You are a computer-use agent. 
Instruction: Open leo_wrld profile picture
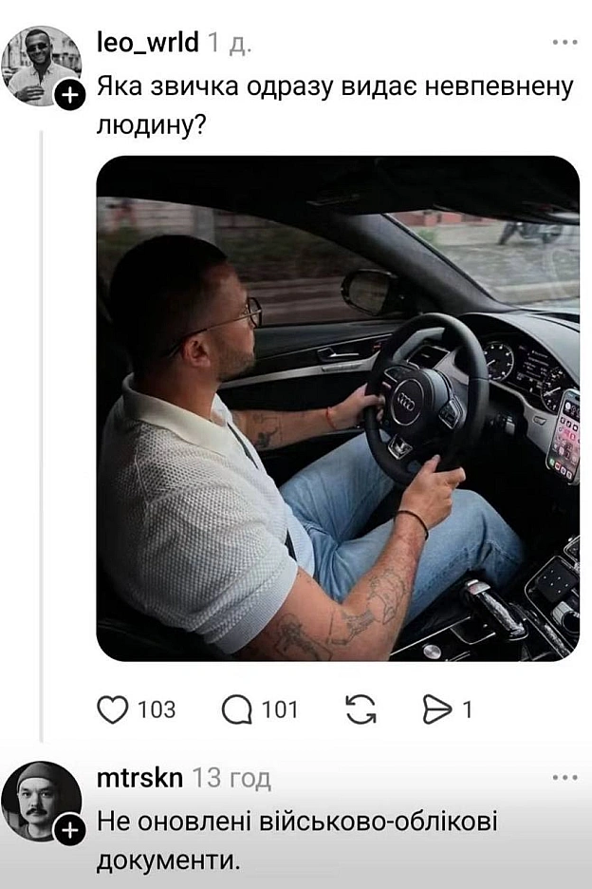[x=41, y=66]
